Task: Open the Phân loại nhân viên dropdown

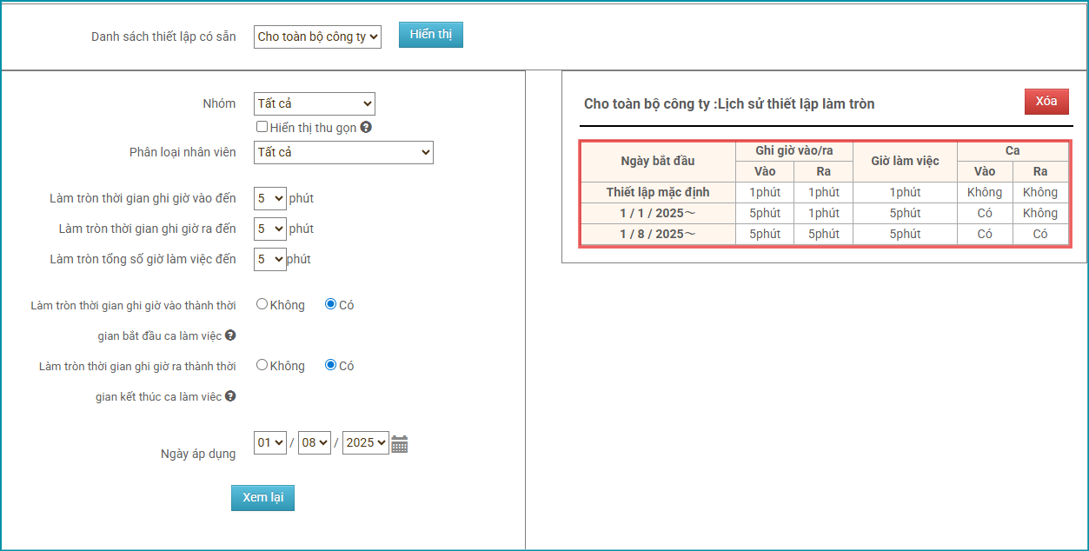Action: click(343, 153)
